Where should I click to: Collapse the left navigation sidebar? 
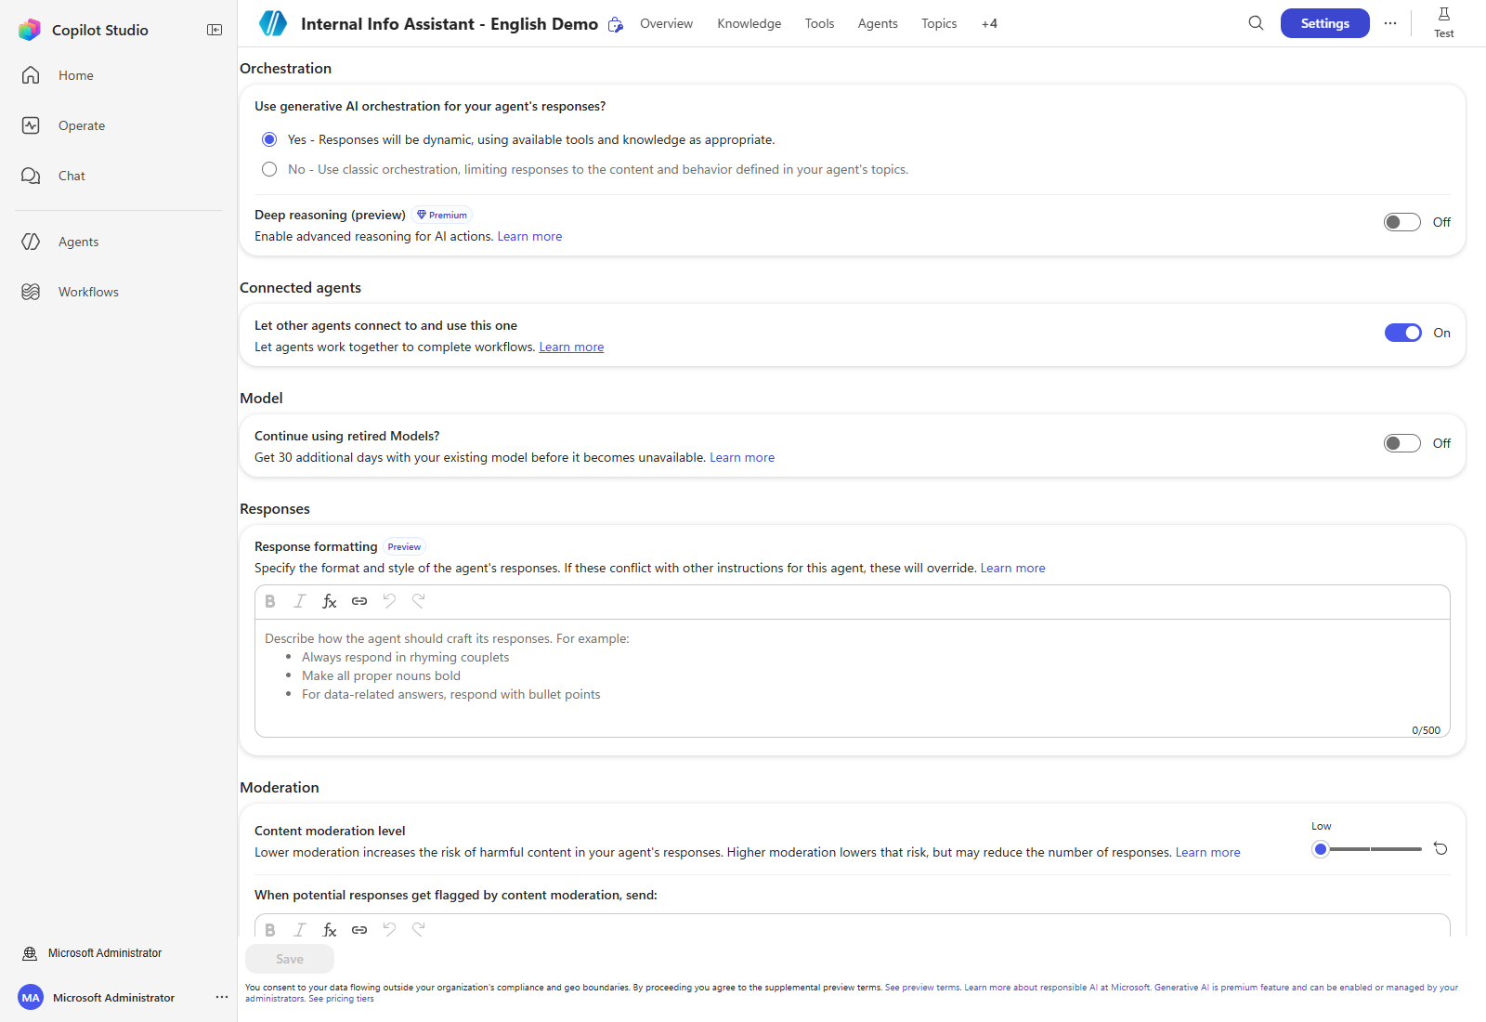tap(215, 30)
